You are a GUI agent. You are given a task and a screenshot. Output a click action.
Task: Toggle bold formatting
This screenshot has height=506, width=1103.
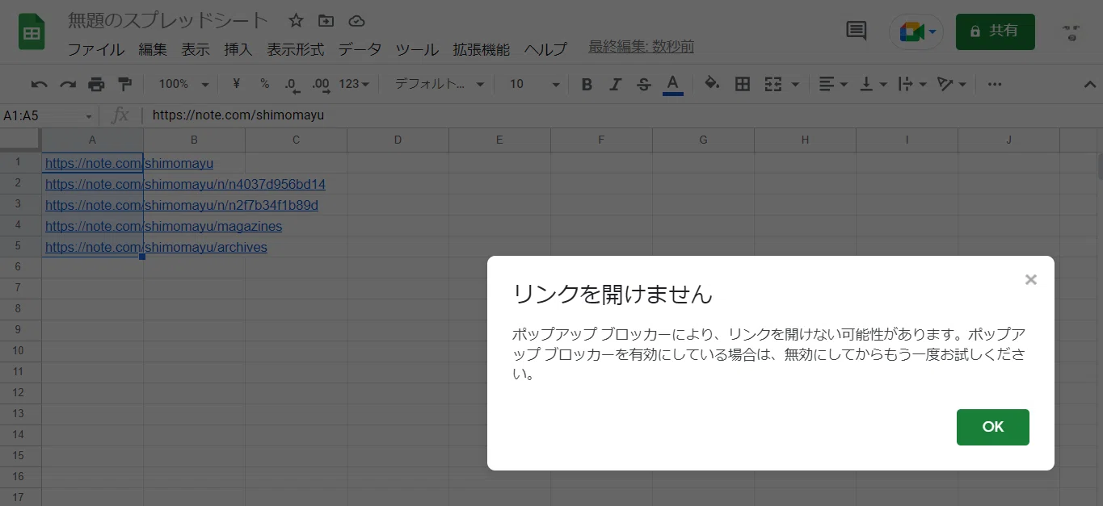click(587, 84)
